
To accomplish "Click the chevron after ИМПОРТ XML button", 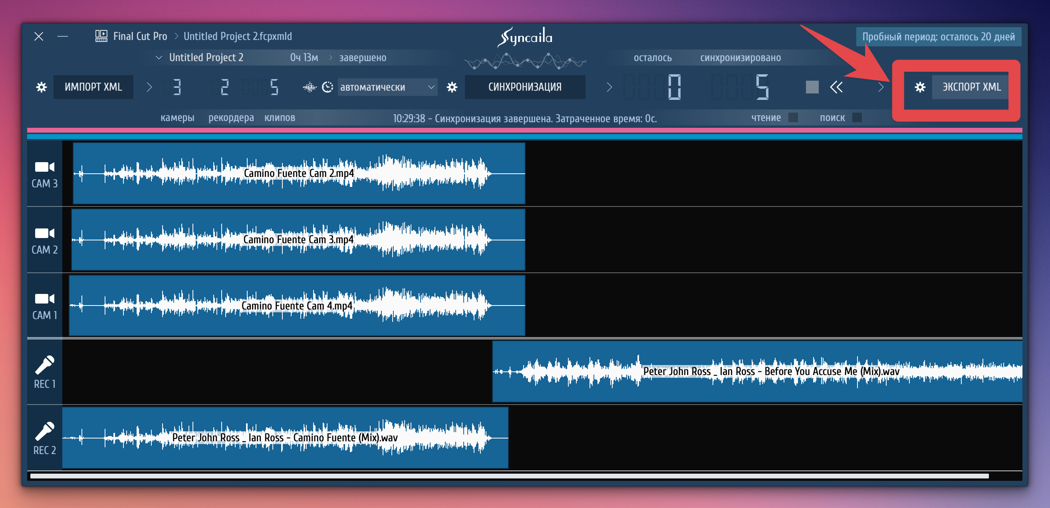I will point(149,87).
